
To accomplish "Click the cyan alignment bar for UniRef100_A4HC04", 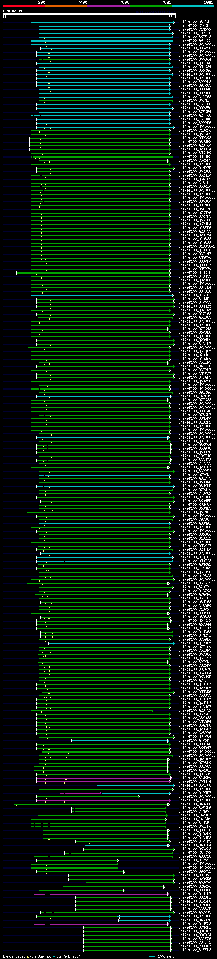I will (x=127, y=845).
